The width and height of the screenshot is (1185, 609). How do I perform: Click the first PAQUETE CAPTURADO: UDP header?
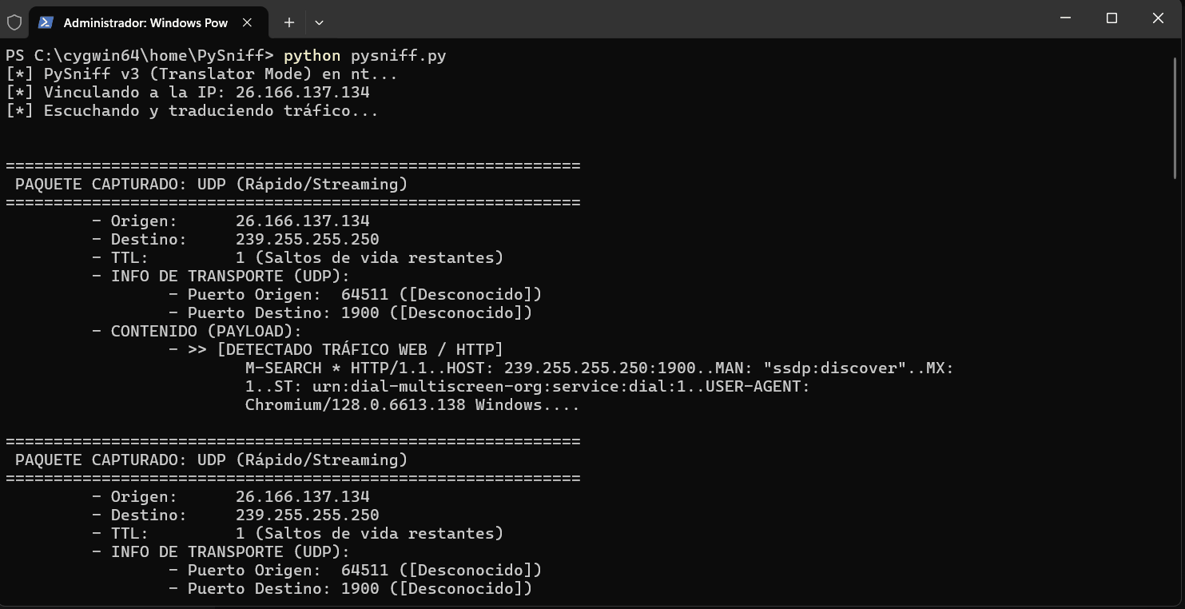coord(211,185)
